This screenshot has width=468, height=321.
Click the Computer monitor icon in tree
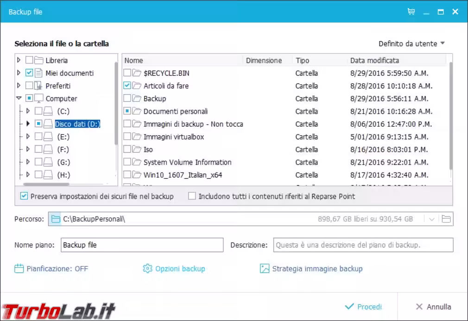coord(39,99)
